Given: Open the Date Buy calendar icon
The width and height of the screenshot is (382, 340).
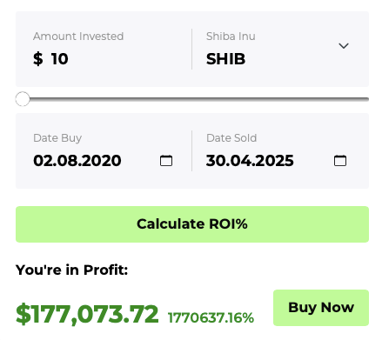Looking at the screenshot, I should 166,161.
